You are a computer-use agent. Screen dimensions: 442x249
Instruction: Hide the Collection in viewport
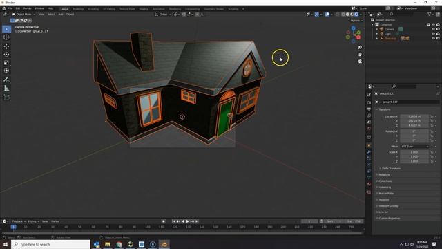click(433, 25)
